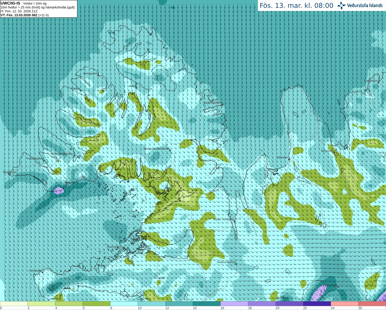Click the forecast time 'Fös. 13. mar. kl. 08:00'
386x310 pixels.
[x=296, y=6]
